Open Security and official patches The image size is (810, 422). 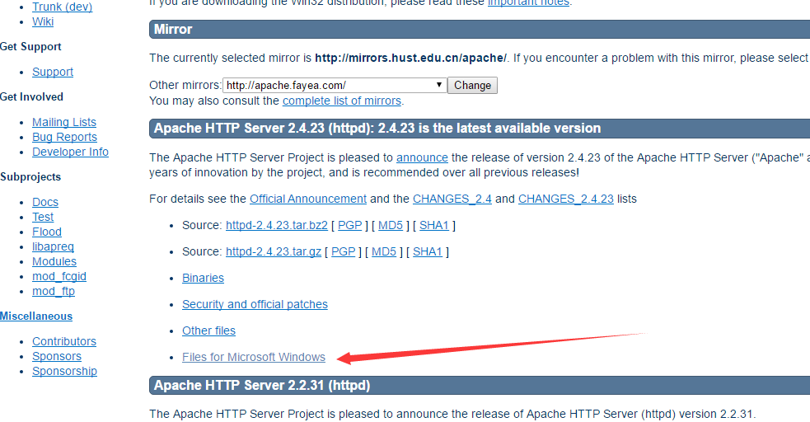[255, 304]
